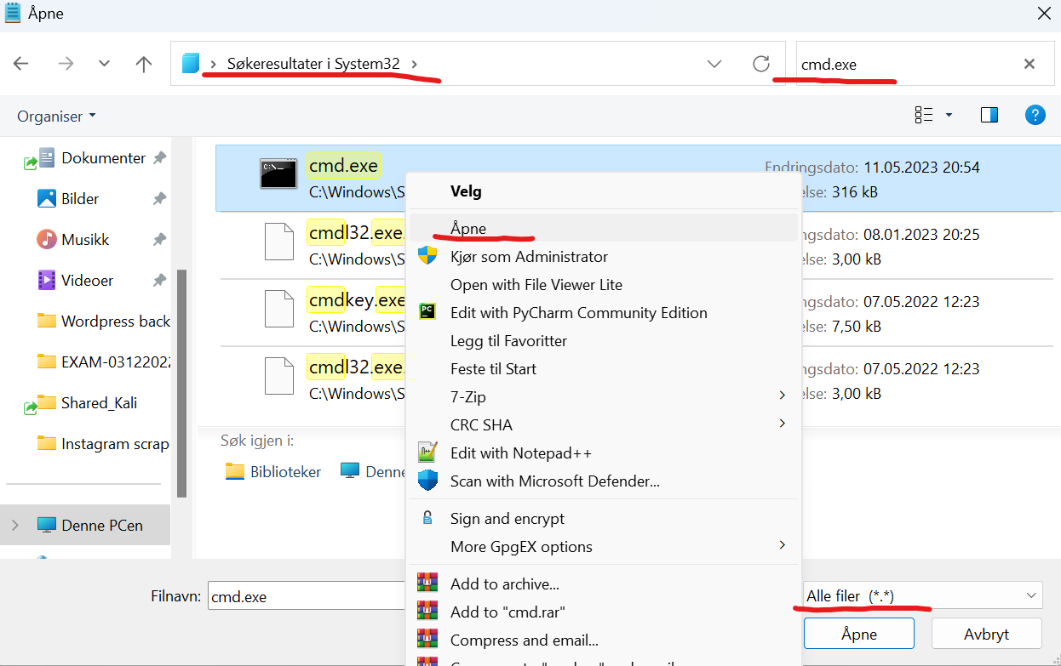Click Edit with PyCharm Community Edition
The height and width of the screenshot is (666, 1061).
click(x=578, y=313)
